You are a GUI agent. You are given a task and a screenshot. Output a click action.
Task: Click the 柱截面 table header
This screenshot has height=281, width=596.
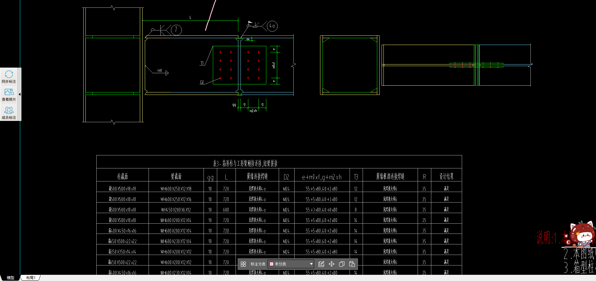(122, 176)
